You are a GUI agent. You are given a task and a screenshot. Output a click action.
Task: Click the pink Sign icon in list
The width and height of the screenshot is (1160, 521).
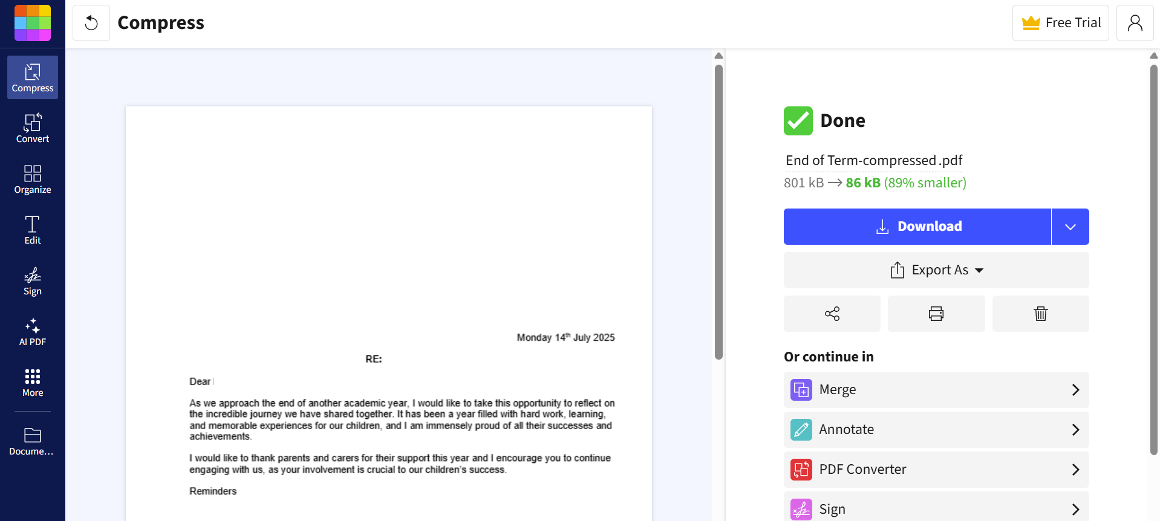tap(801, 510)
